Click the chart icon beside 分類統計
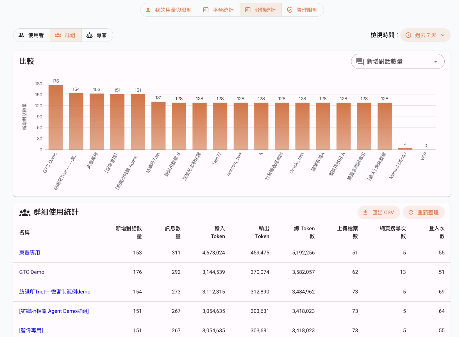 coord(248,10)
